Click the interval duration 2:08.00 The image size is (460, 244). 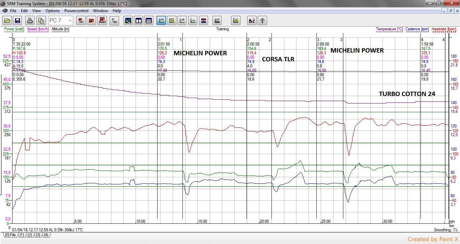[x=323, y=44]
